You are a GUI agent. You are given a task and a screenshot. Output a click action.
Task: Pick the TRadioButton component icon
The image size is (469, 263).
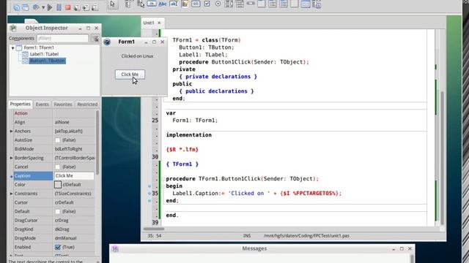[218, 4]
